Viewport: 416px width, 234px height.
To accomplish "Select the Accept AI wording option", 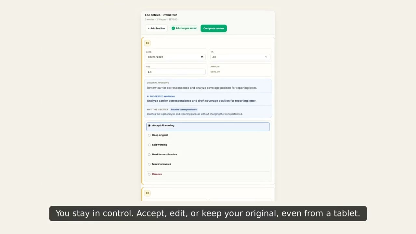I will pos(208,127).
